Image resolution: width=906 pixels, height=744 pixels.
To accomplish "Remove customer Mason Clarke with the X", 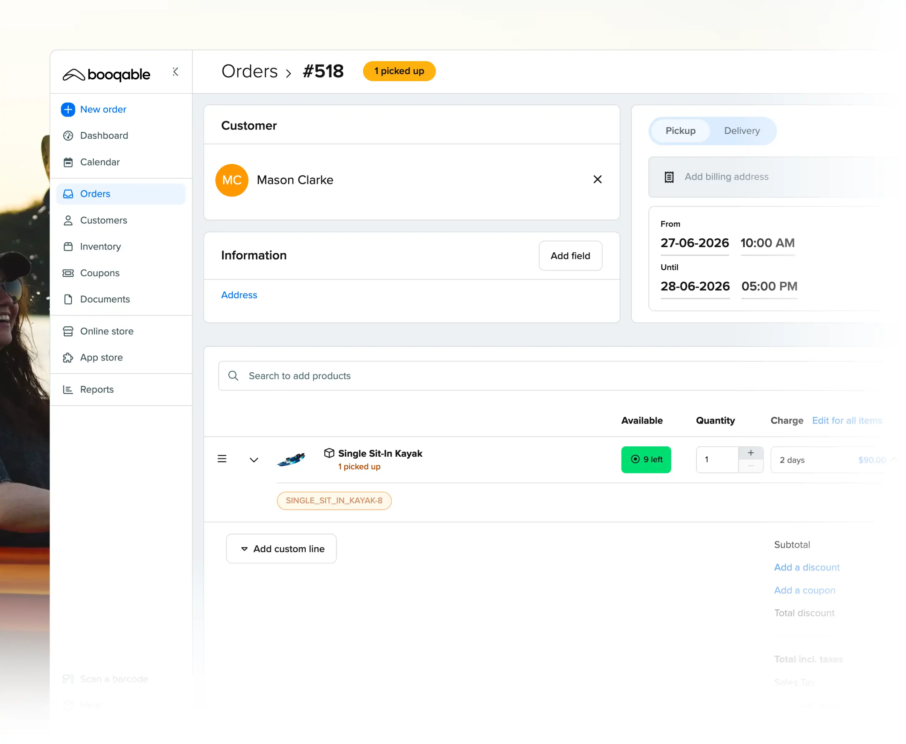I will point(597,179).
